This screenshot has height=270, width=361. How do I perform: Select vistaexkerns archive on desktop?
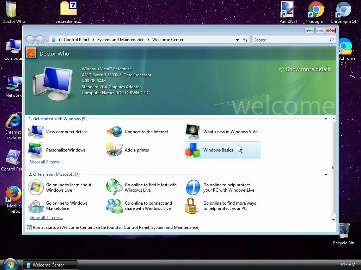(68, 13)
